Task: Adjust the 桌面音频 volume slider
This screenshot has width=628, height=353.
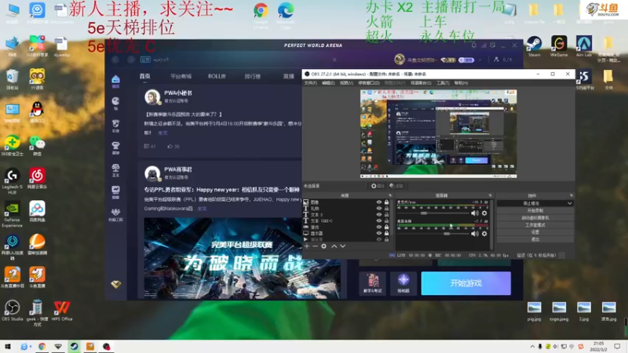Action: (433, 234)
